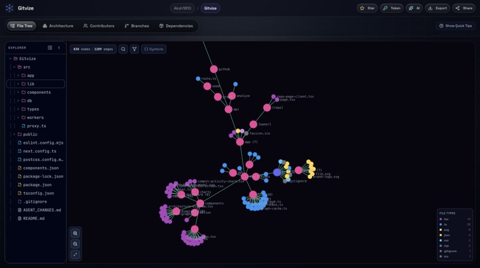The width and height of the screenshot is (480, 268).
Task: Open package.json in the explorer
Action: (x=36, y=185)
